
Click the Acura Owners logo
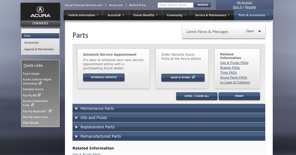tap(40, 14)
